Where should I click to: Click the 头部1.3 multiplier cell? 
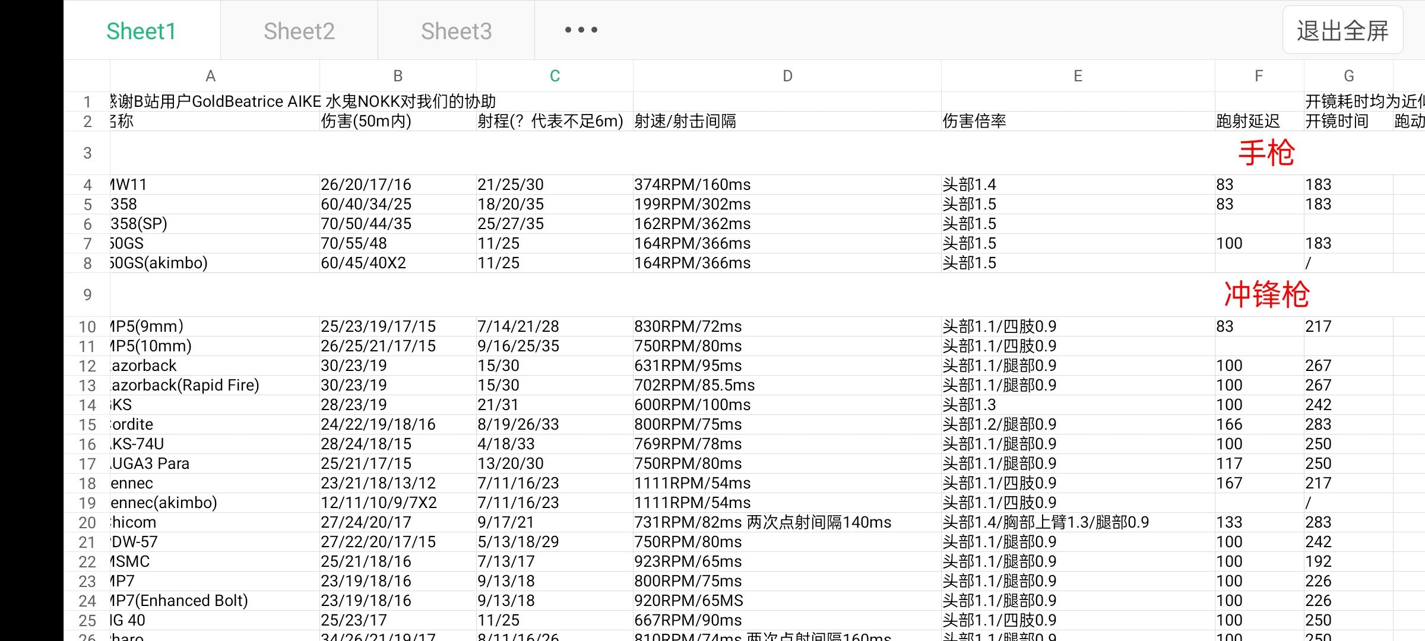(x=1078, y=405)
